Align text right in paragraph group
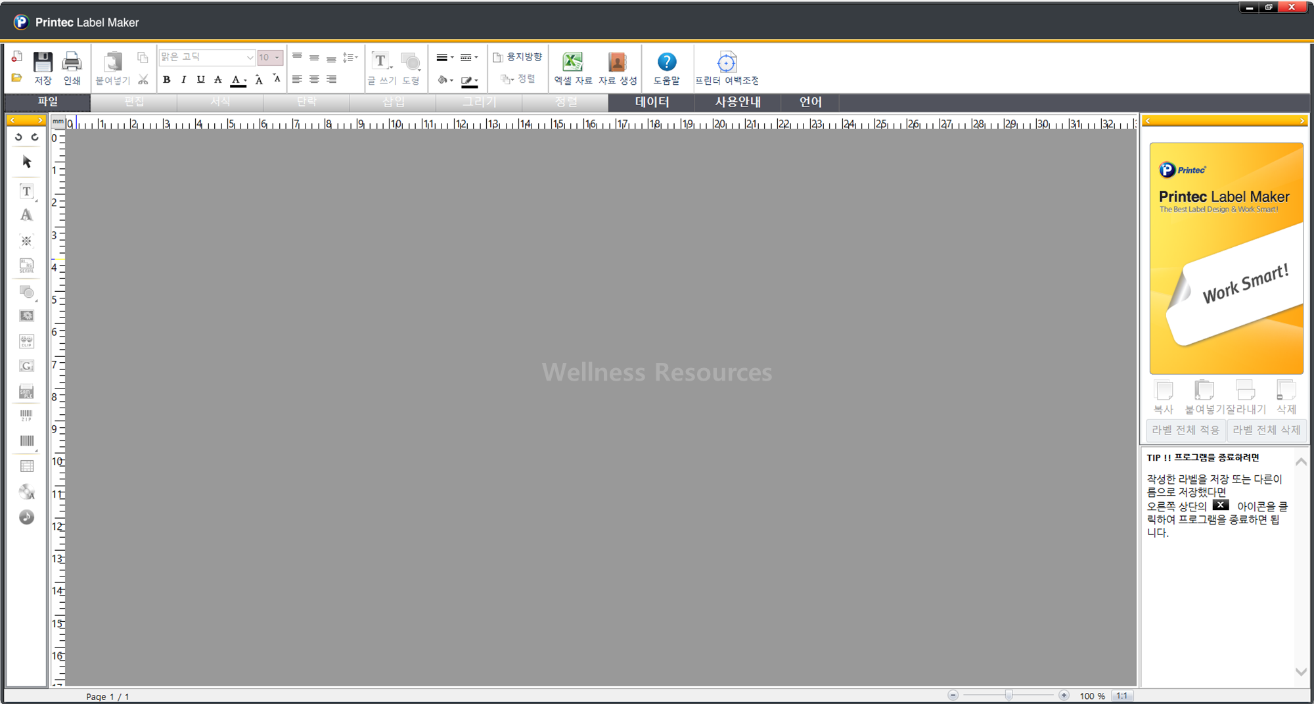Image resolution: width=1314 pixels, height=704 pixels. click(331, 79)
